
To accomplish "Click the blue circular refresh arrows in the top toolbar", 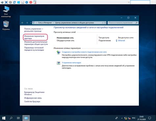I will coord(14,2).
